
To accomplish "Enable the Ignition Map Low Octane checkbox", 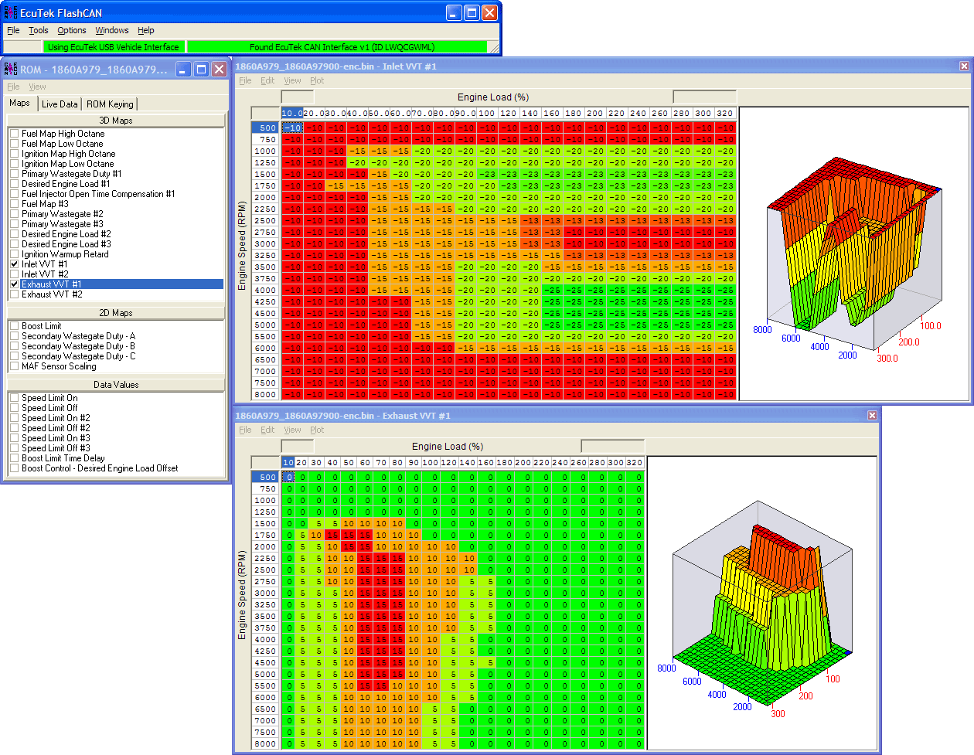I will (x=15, y=164).
